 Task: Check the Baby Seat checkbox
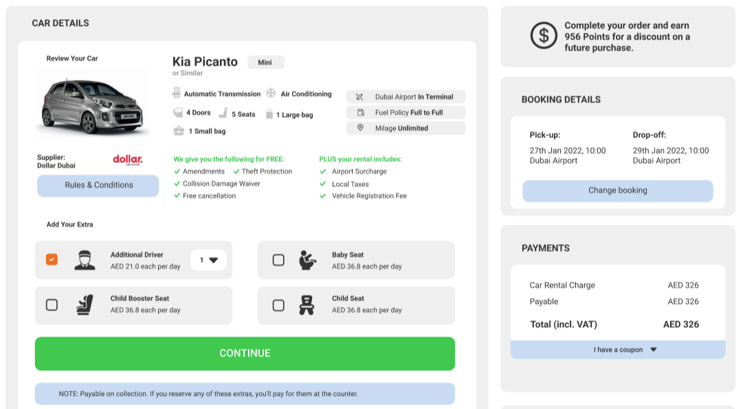coord(278,260)
